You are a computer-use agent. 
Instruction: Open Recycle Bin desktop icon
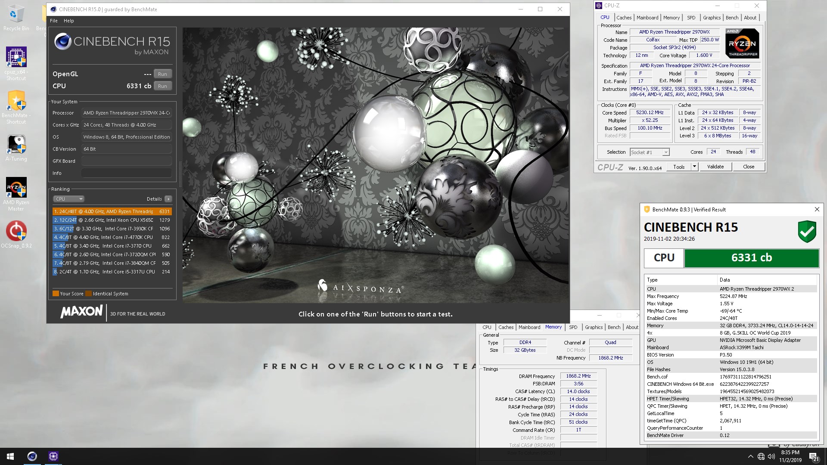(x=16, y=18)
